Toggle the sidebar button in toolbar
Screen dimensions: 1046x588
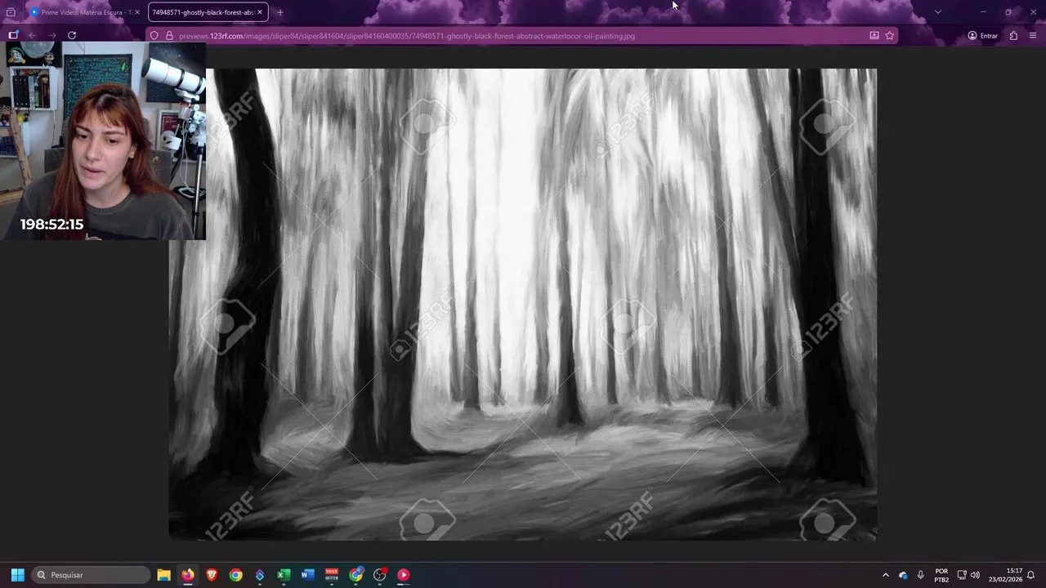(13, 35)
